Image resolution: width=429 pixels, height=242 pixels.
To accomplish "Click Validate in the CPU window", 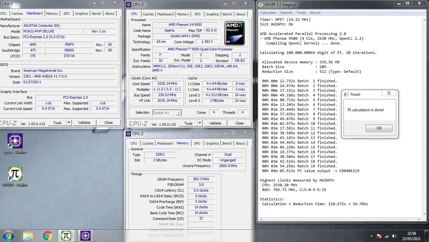I will pyautogui.click(x=215, y=123).
